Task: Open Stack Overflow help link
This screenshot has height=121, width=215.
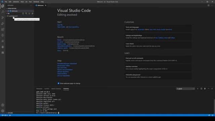Action: (x=62, y=74)
